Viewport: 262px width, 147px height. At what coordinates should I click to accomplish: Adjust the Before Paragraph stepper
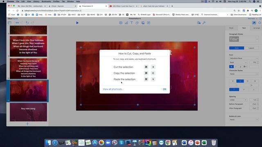(257, 104)
